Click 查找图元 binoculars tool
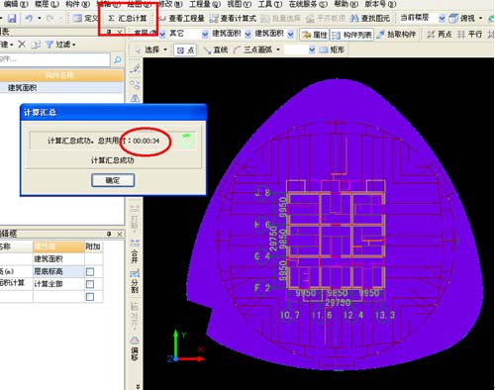Image resolution: width=495 pixels, height=390 pixels. coord(370,19)
